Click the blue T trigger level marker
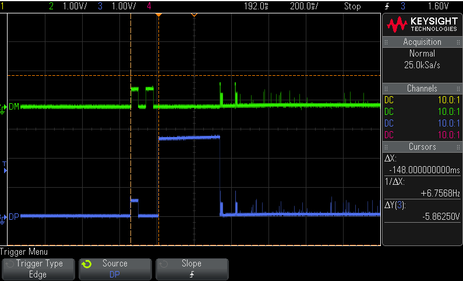 tap(5, 167)
